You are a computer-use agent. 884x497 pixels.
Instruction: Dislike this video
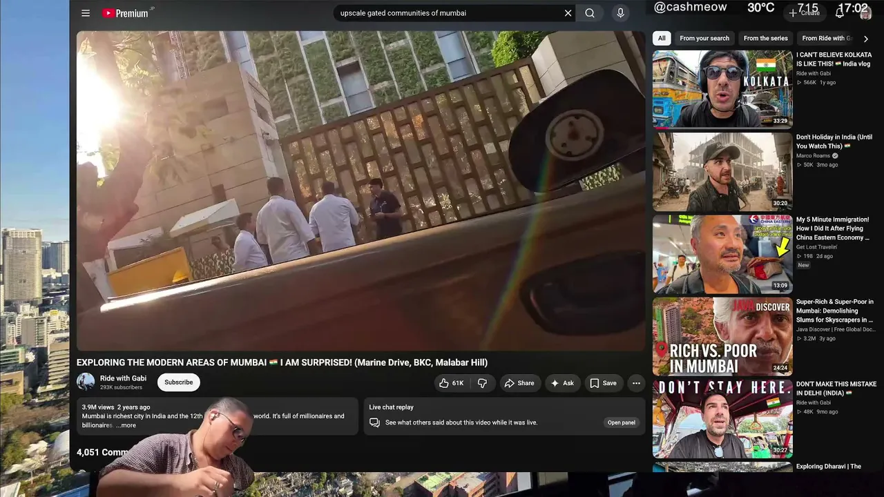click(482, 383)
